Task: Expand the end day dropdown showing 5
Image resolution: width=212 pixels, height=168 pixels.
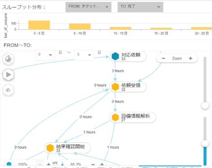Action: pos(84,55)
